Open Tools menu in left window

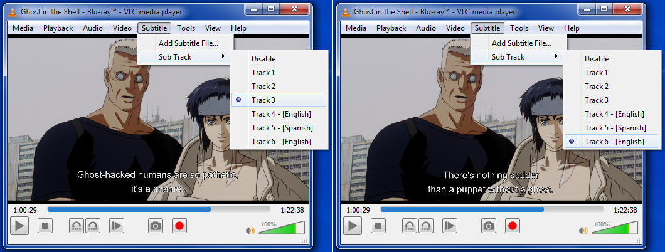[x=186, y=28]
